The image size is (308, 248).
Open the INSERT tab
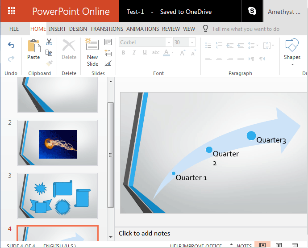coord(57,29)
